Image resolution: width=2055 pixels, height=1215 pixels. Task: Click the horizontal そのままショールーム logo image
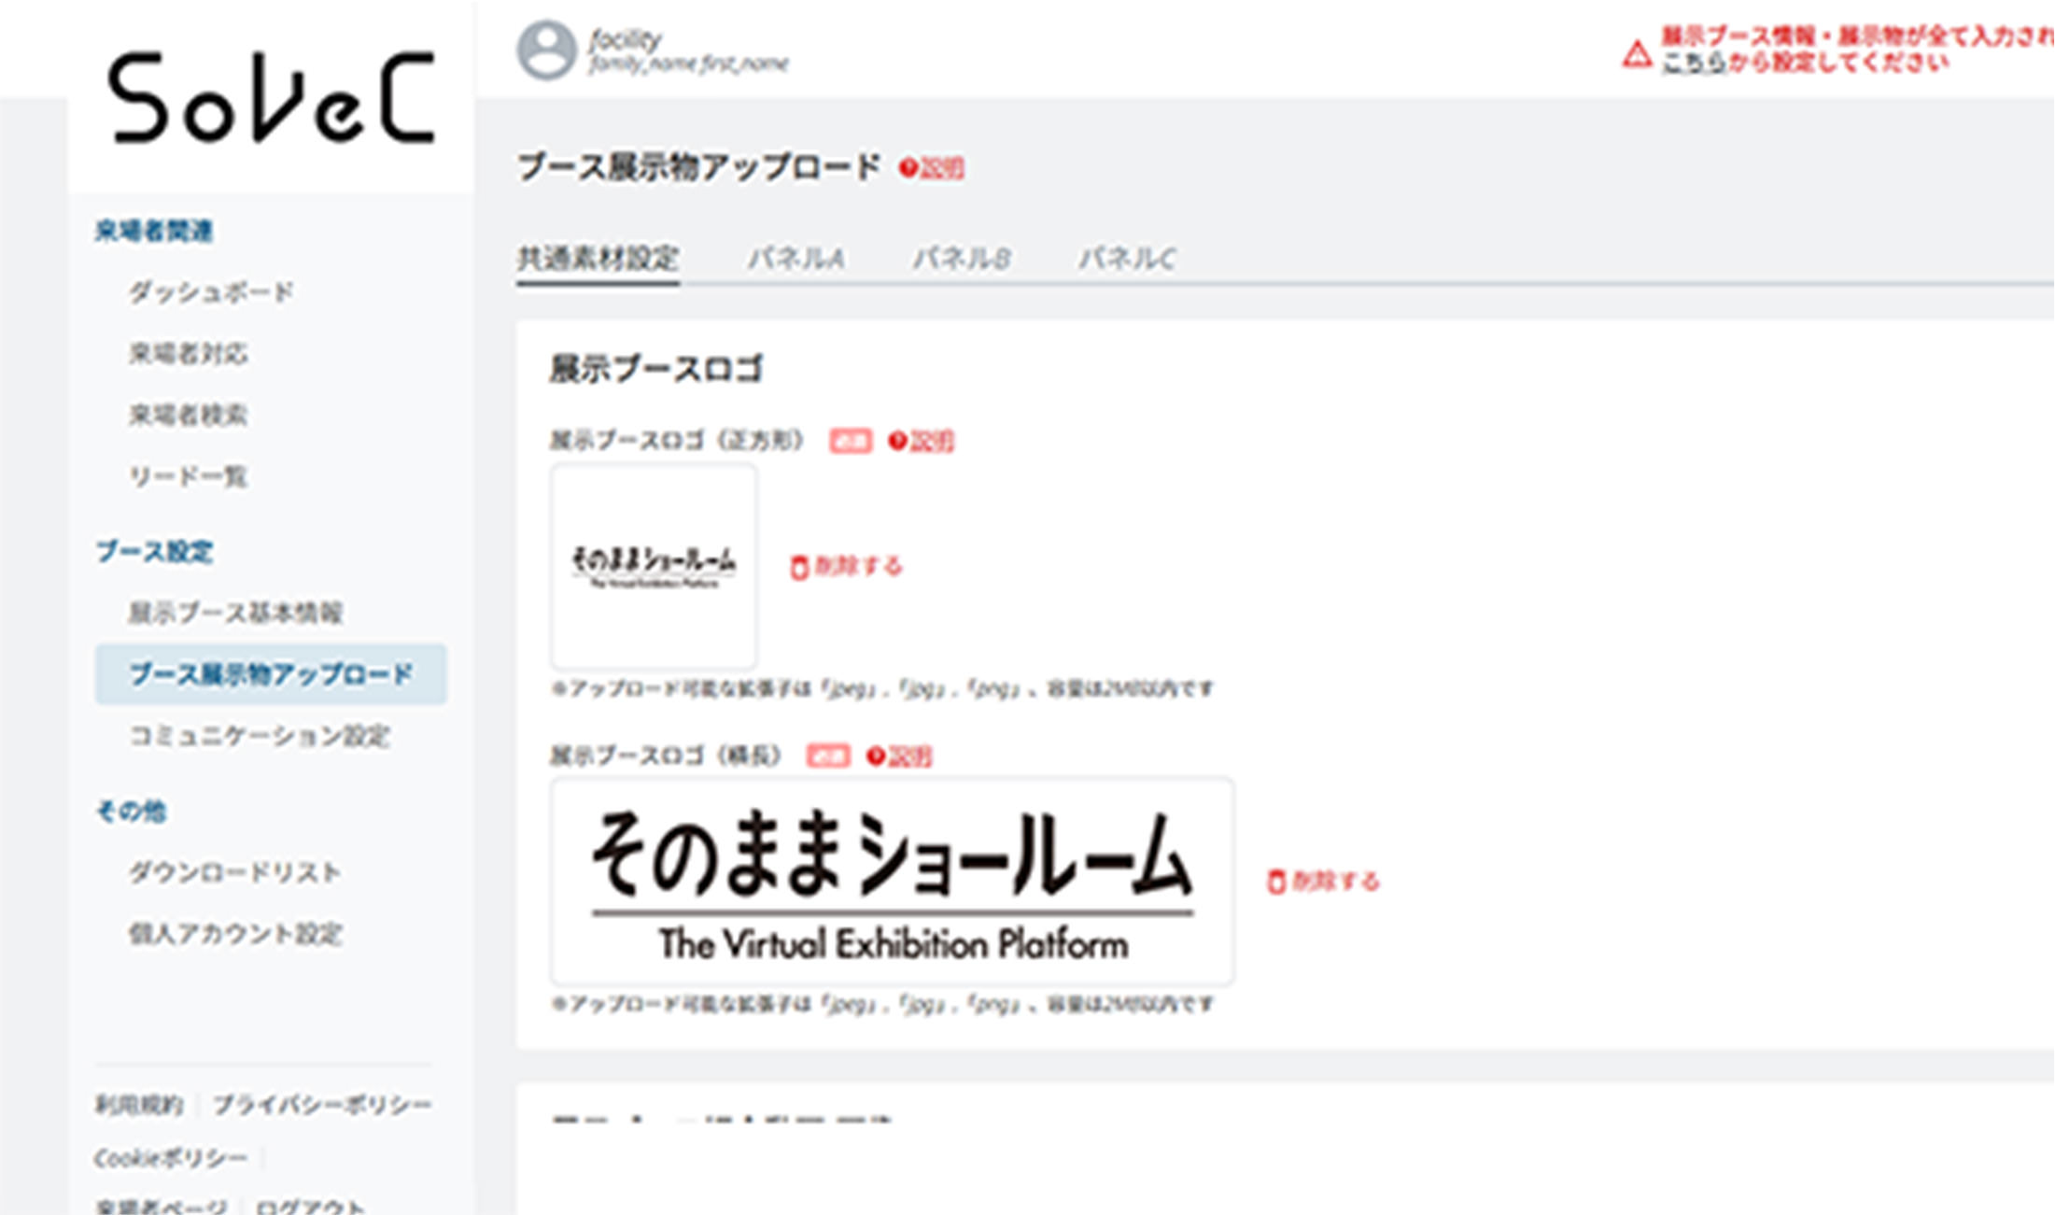[x=892, y=881]
